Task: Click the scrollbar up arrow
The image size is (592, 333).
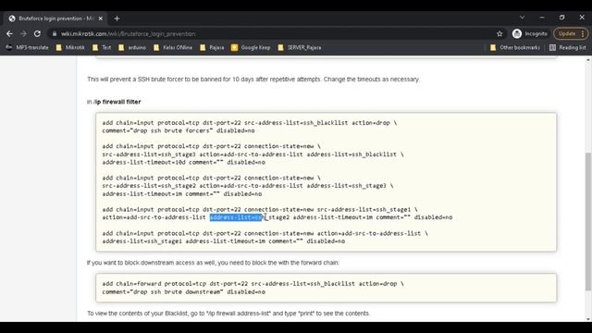Action: pyautogui.click(x=588, y=59)
